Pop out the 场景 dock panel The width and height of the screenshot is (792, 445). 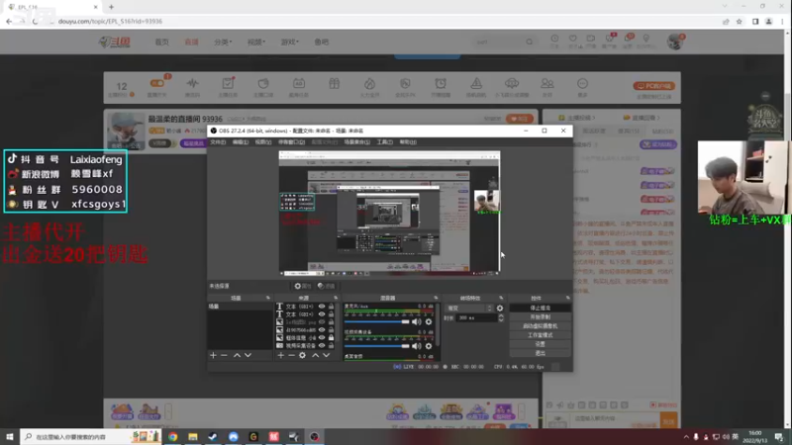[x=268, y=299]
